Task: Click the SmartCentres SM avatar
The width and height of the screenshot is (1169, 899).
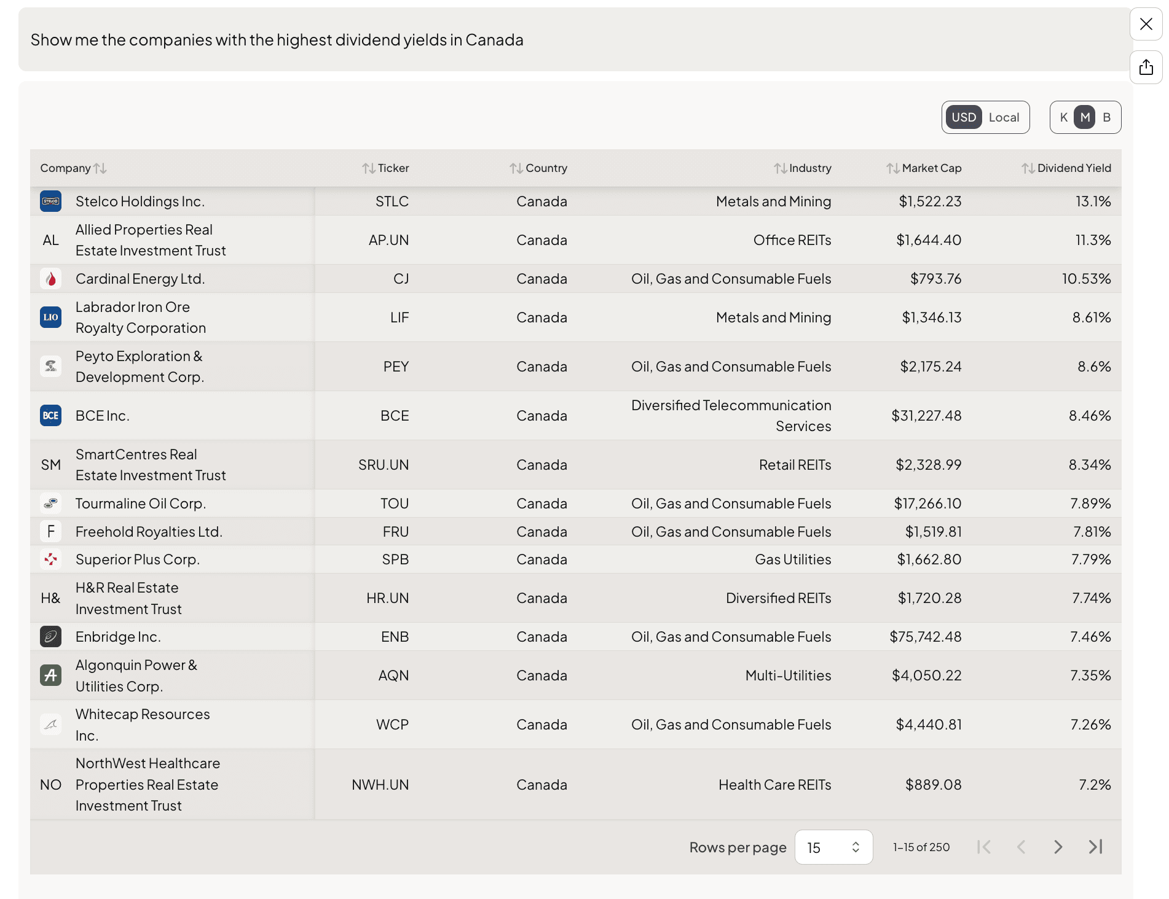Action: 50,465
